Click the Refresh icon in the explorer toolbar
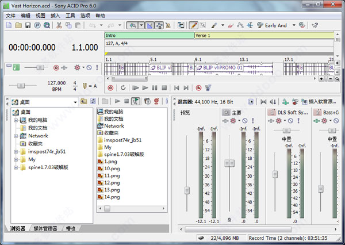Screen dimensions: 345x245 tap(93, 102)
